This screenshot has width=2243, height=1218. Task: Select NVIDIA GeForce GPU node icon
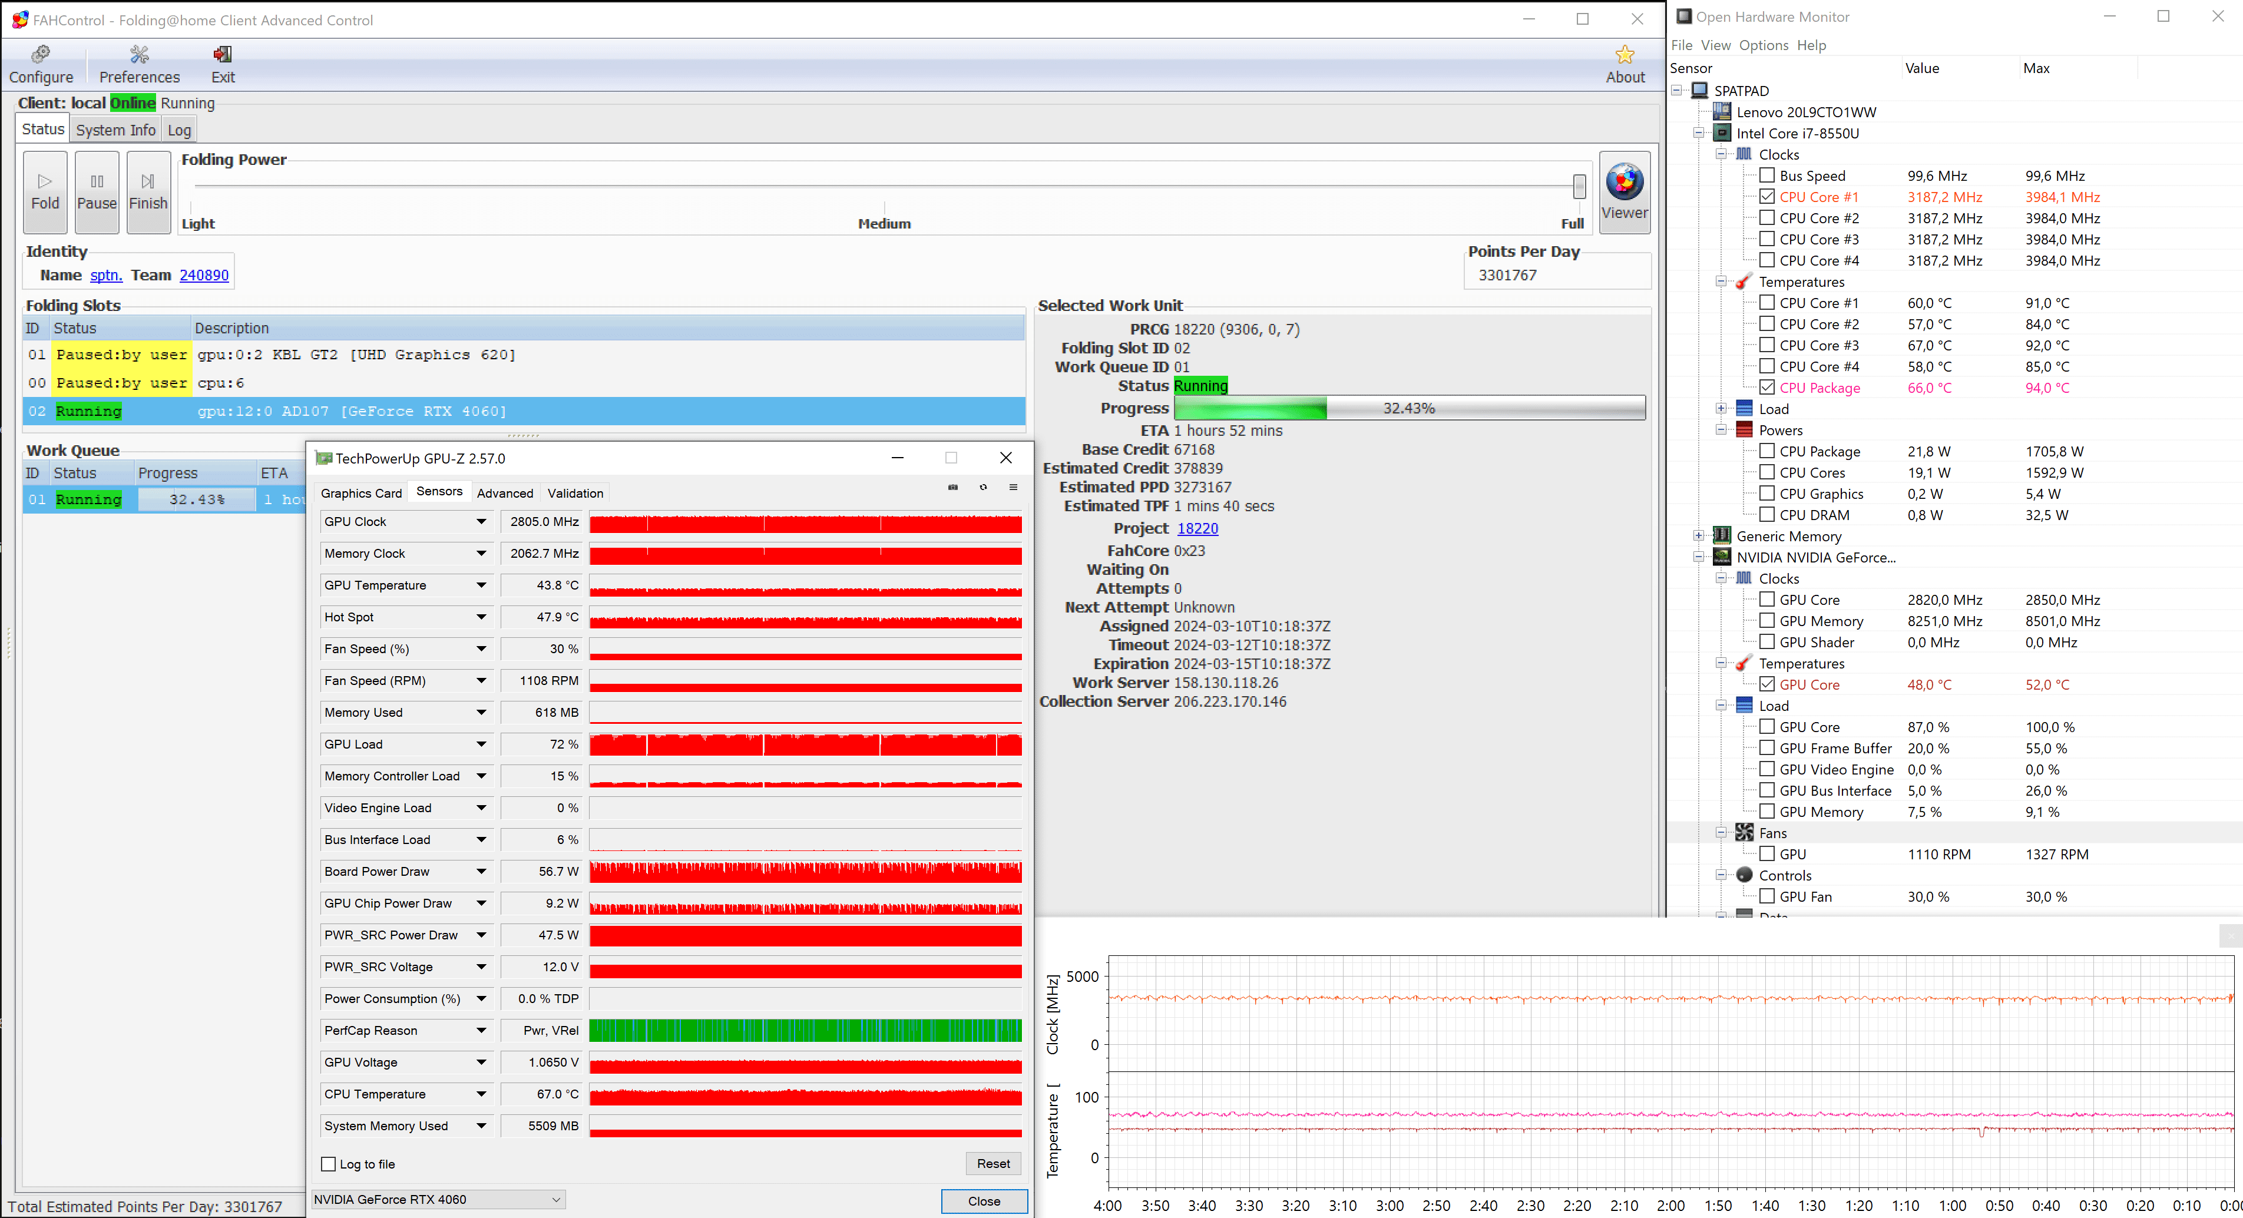point(1722,557)
